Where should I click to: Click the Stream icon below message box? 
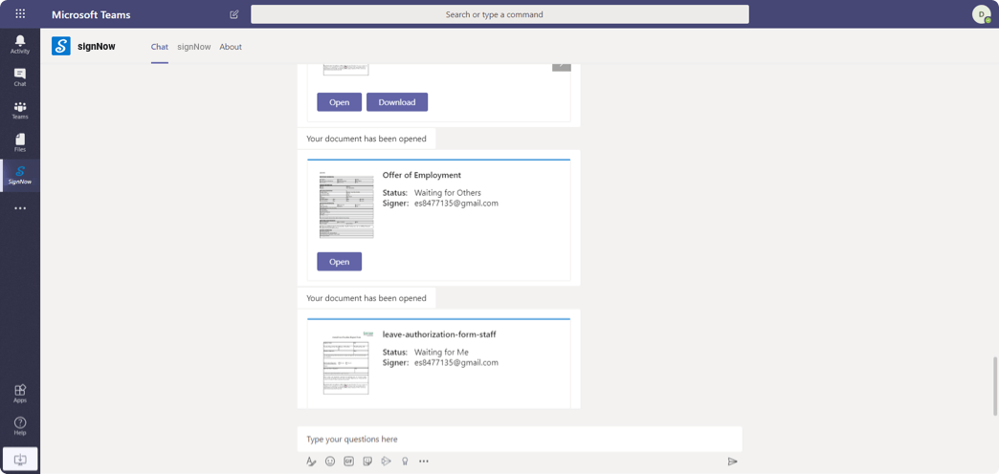pyautogui.click(x=386, y=462)
